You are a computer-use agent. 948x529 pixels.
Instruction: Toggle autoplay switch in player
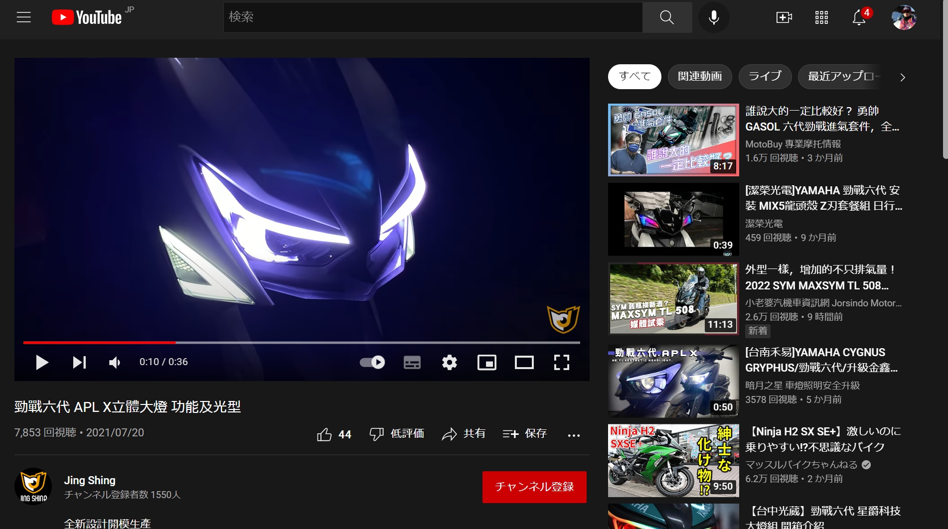pos(372,362)
